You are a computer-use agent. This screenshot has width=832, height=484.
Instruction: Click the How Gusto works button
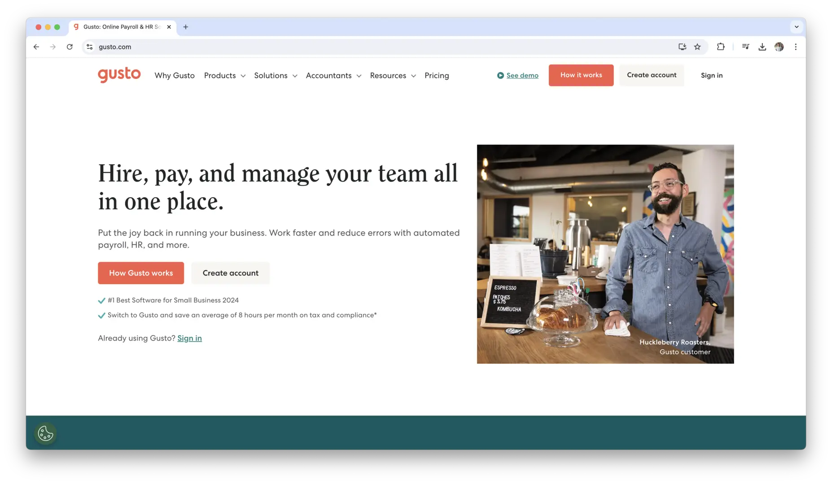pos(141,273)
